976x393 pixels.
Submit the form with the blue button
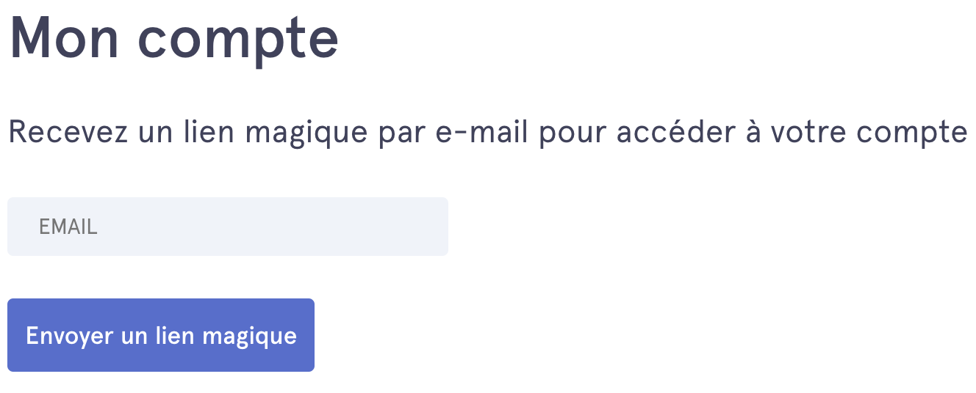coord(161,335)
